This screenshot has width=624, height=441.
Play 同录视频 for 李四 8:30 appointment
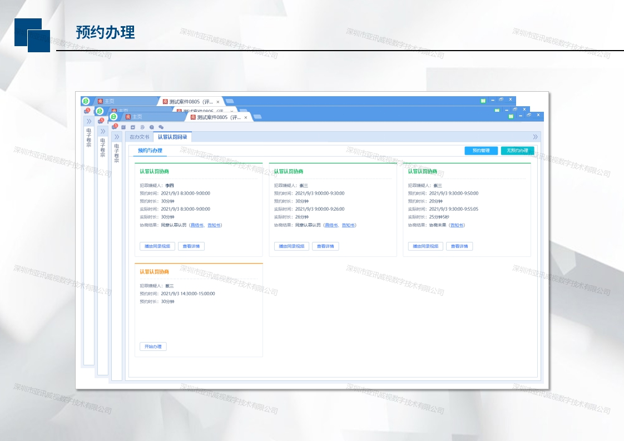[157, 246]
